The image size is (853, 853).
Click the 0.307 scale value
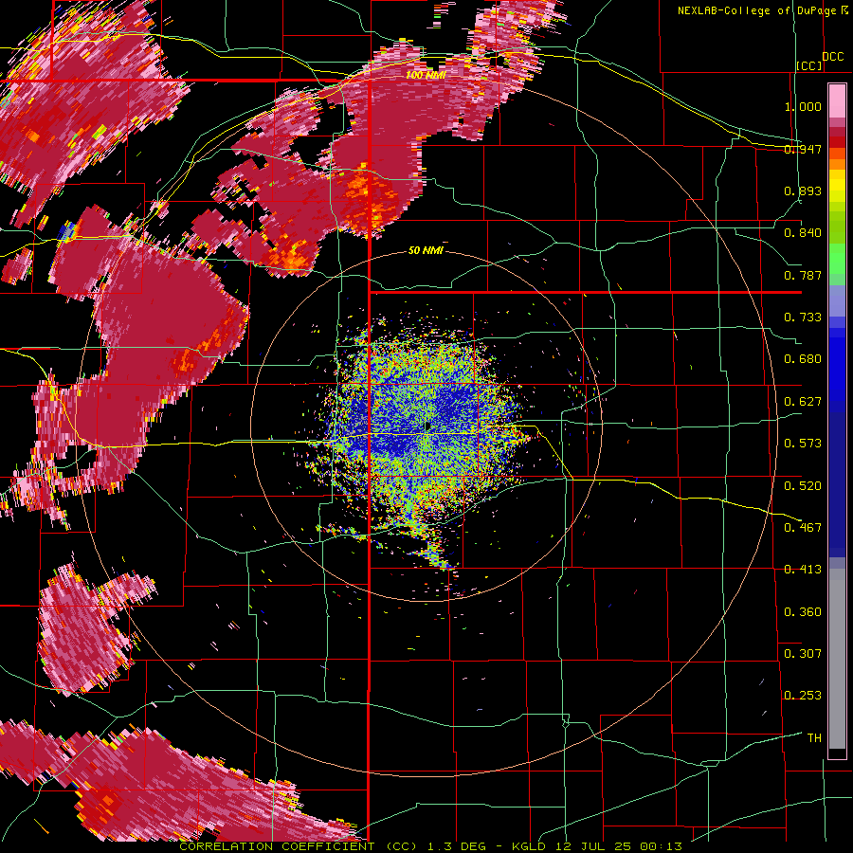pos(803,654)
